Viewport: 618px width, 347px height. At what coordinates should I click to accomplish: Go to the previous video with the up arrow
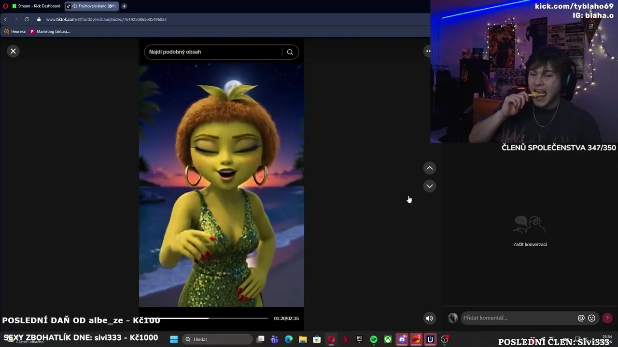pos(429,168)
